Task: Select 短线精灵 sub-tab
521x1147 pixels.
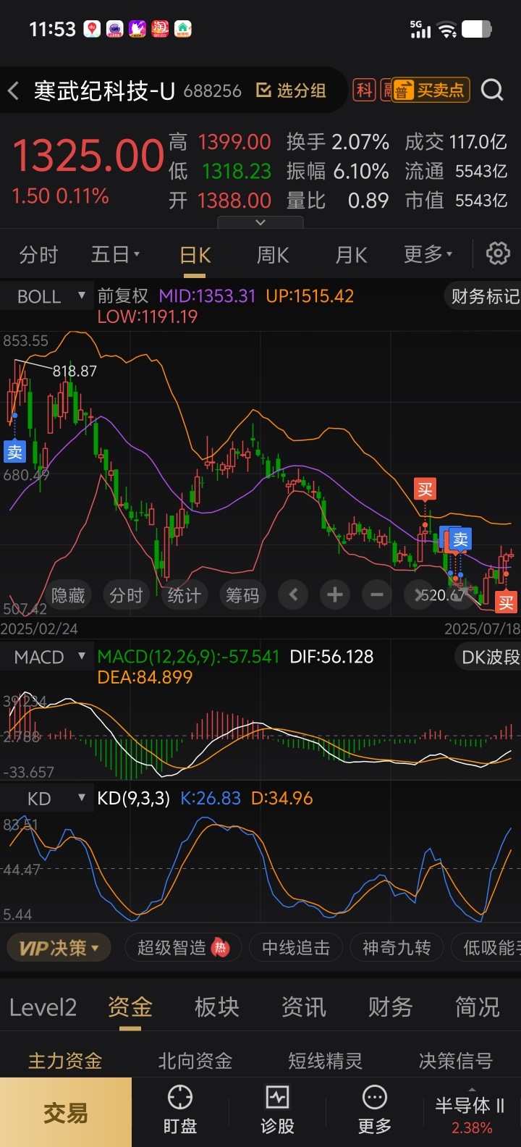Action: click(326, 1061)
